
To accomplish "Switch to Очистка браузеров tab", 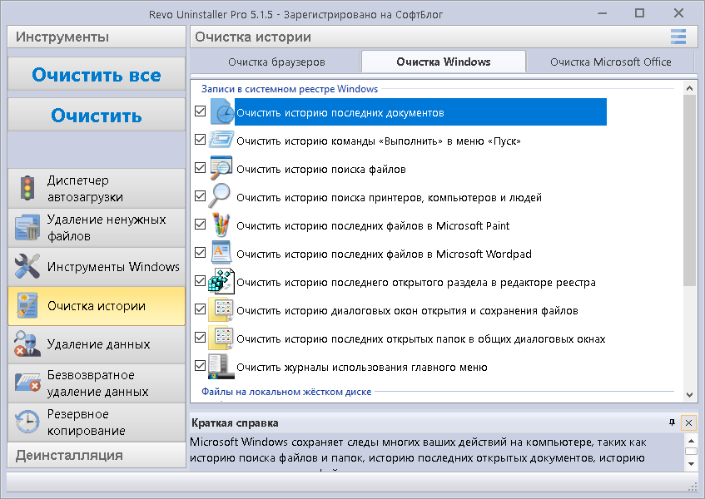I will (x=276, y=62).
